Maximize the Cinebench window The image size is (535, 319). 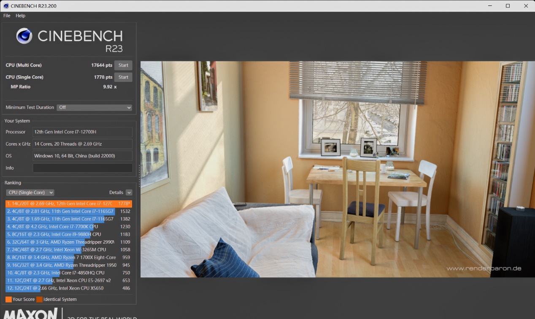[x=508, y=6]
